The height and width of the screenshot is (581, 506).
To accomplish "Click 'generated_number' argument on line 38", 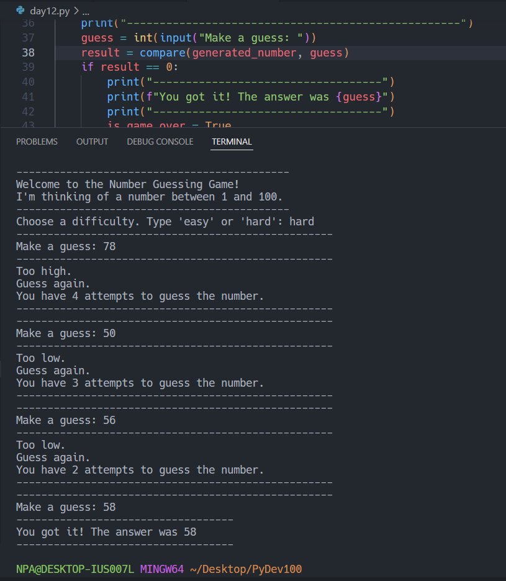I will pyautogui.click(x=244, y=53).
